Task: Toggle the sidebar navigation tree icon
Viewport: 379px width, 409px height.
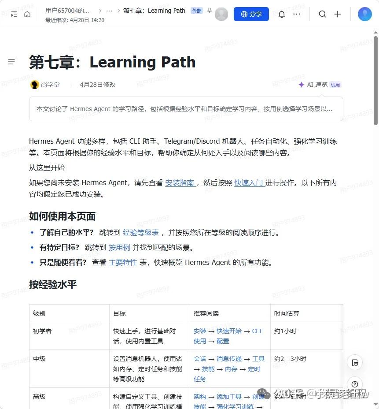Action: click(14, 14)
